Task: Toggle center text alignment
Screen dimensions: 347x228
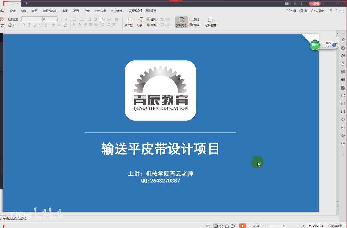Action: coord(80,25)
